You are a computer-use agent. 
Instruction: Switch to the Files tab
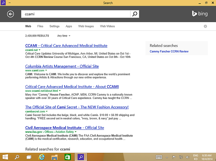pyautogui.click(x=40, y=26)
